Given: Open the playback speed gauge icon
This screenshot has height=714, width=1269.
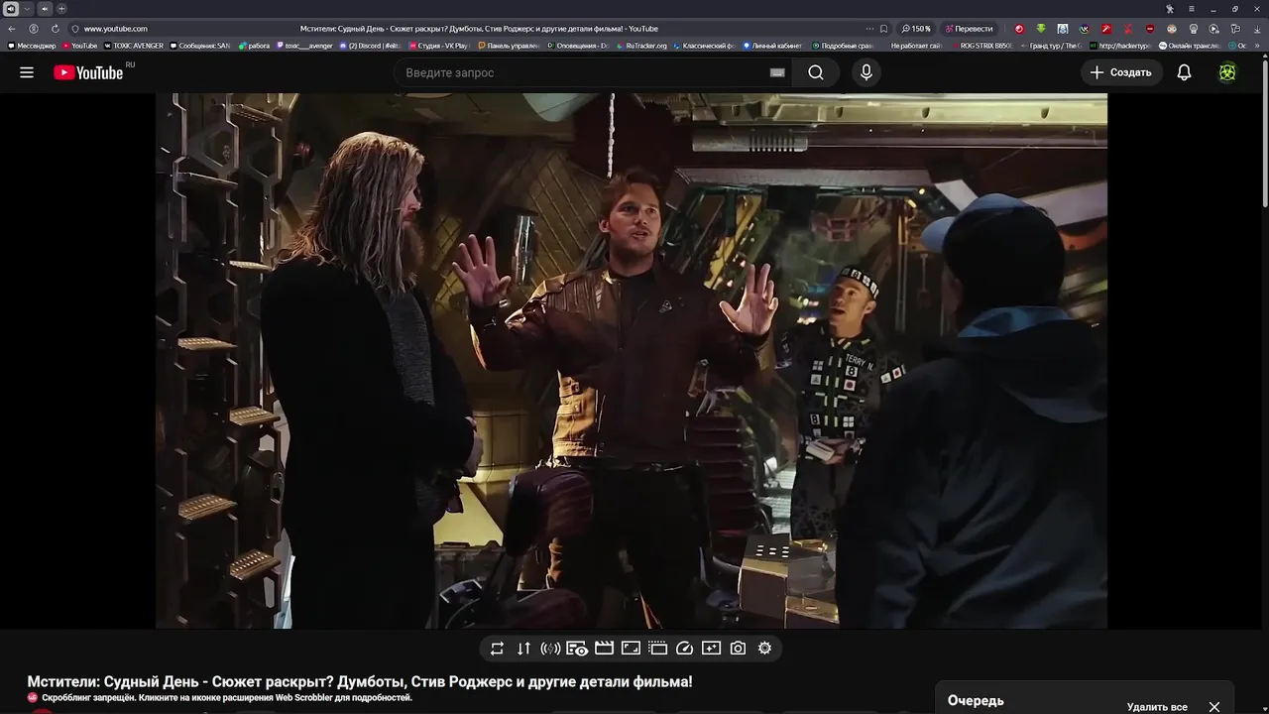Looking at the screenshot, I should pos(684,649).
